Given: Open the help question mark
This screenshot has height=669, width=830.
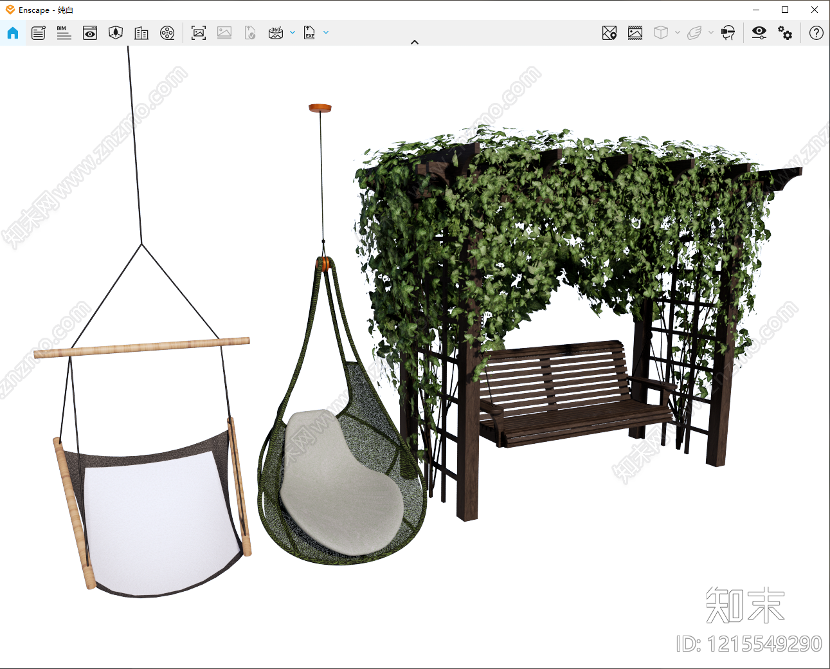Looking at the screenshot, I should [x=816, y=33].
